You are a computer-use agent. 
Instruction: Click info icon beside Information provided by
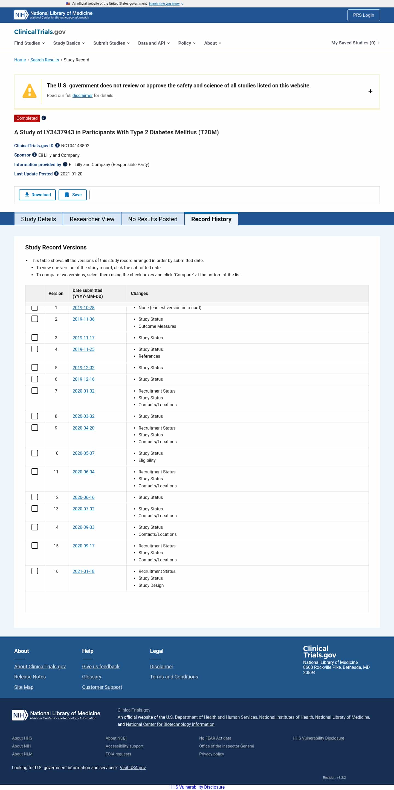pos(65,164)
